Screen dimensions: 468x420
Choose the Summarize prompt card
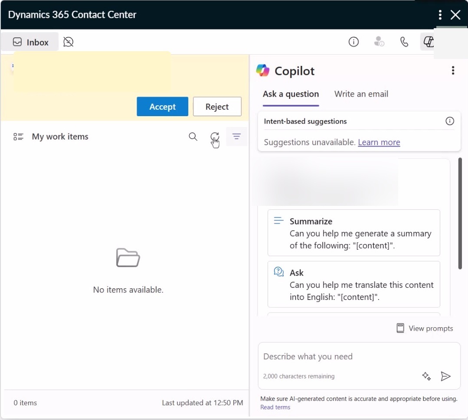[x=353, y=233]
